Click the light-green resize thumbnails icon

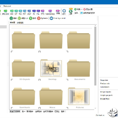[19, 18]
